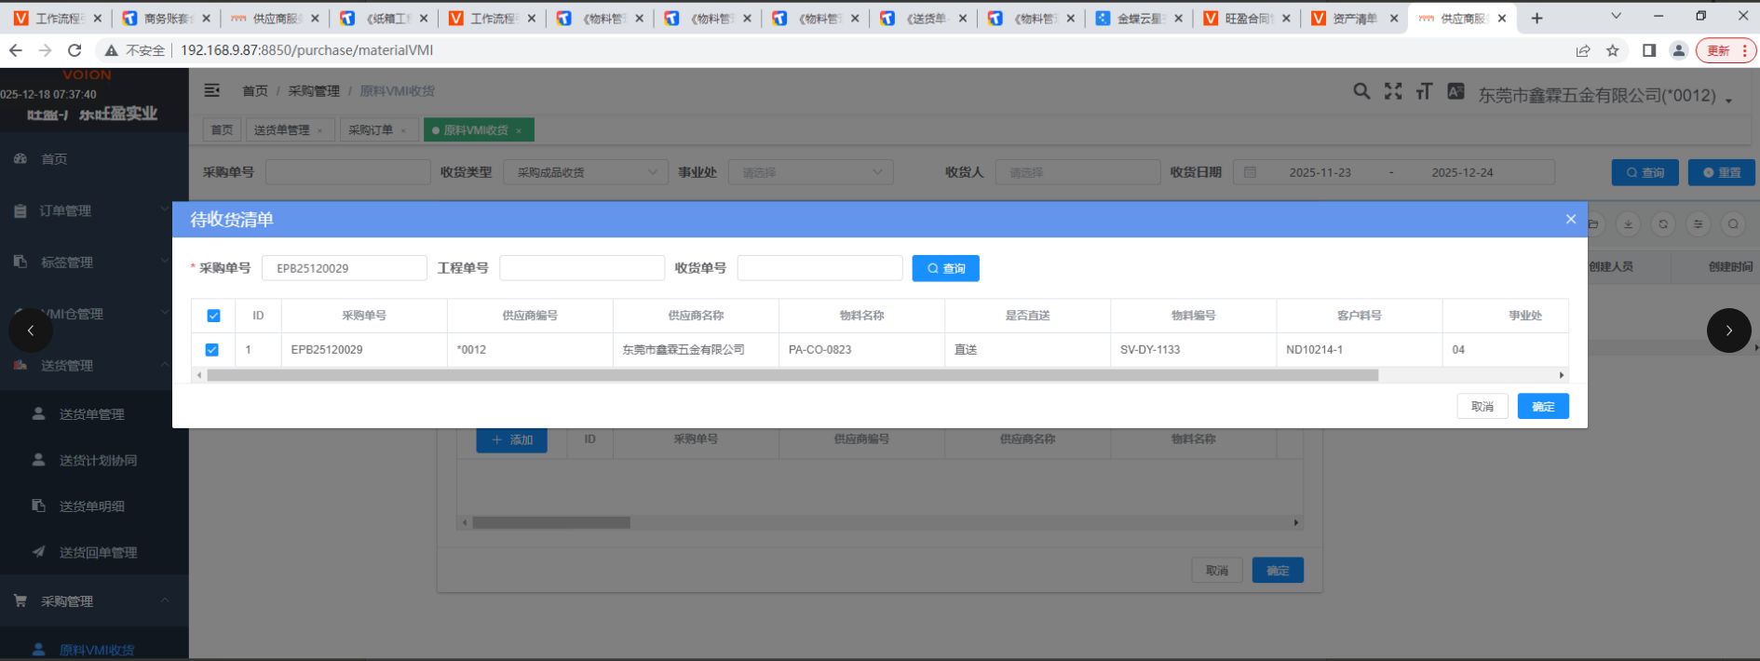Image resolution: width=1760 pixels, height=661 pixels.
Task: Open the 收货人 select field
Action: [x=1077, y=172]
